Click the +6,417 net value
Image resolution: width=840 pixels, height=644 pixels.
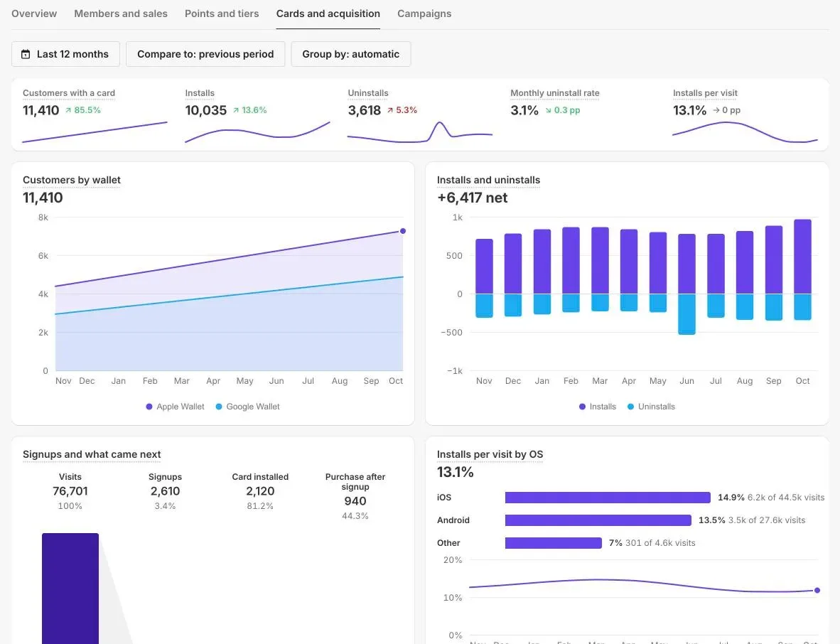click(x=472, y=198)
